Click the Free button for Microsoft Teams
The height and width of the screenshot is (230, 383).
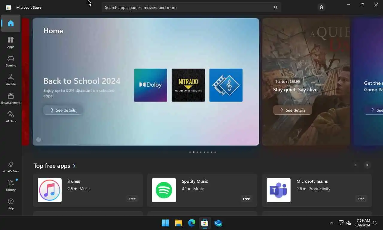point(361,199)
